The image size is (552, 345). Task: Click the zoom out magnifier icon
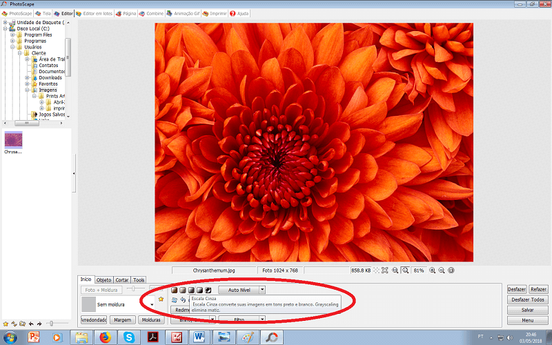pos(441,270)
